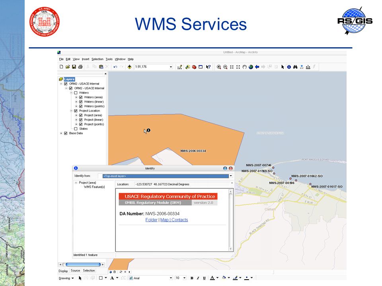Click the font color A swatch
Screen dimensions: 382x286
212,278
